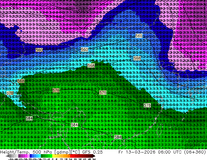207x160 pixels.
Task: Select the 'GFS 0.25' model label
Action: coord(92,152)
